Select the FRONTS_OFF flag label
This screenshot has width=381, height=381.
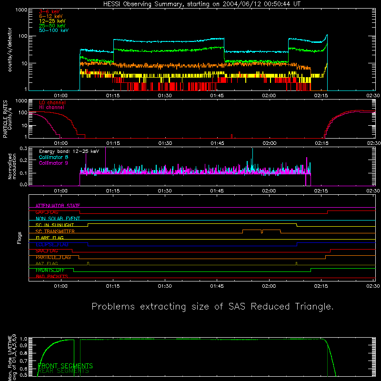[x=50, y=270]
